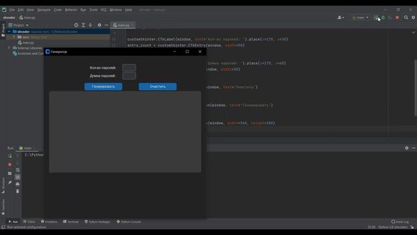Open the Event Log
The width and height of the screenshot is (417, 235).
coord(400,222)
